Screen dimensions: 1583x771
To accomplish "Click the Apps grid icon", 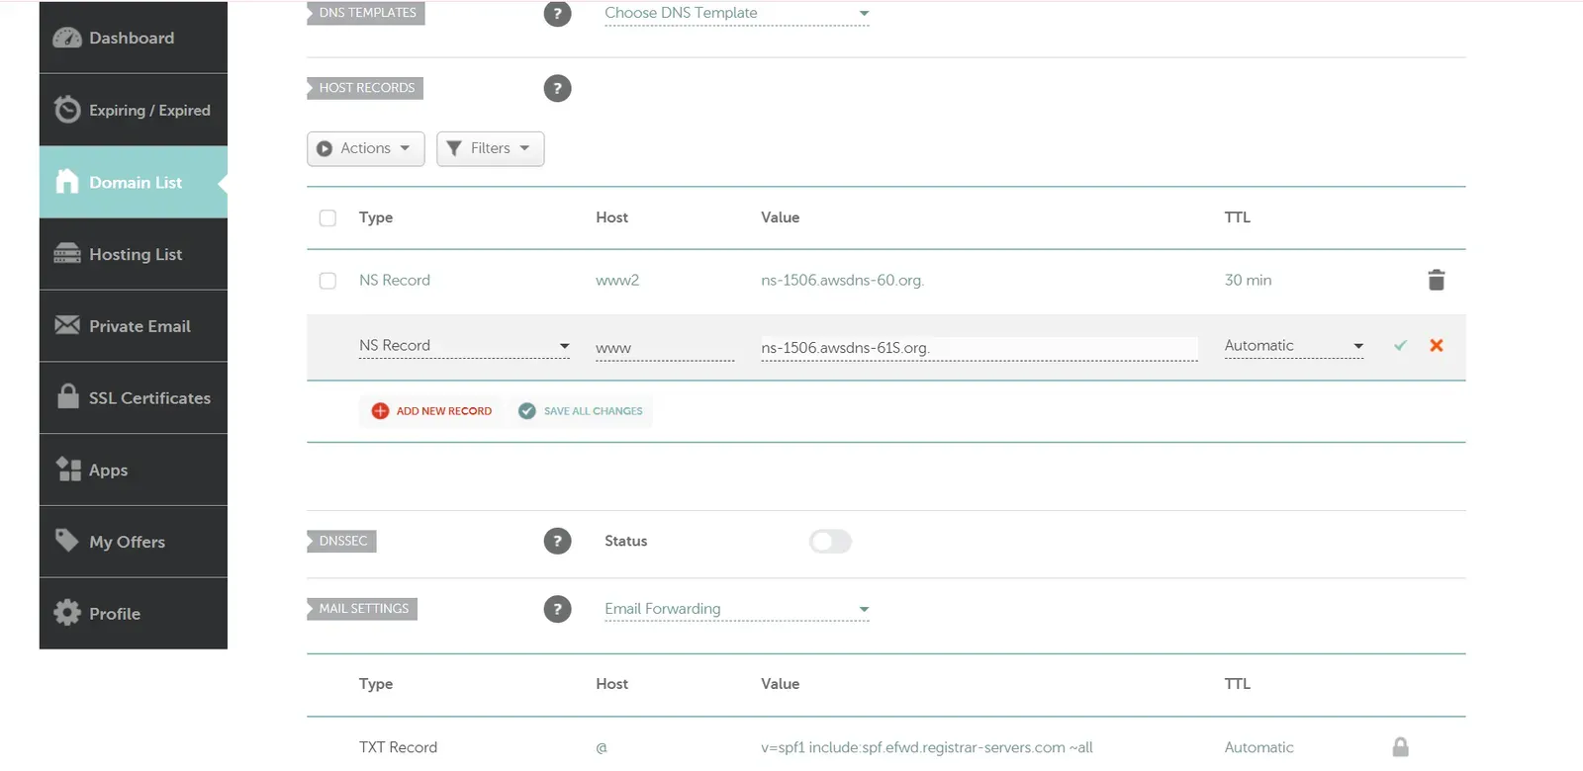I will coord(68,469).
